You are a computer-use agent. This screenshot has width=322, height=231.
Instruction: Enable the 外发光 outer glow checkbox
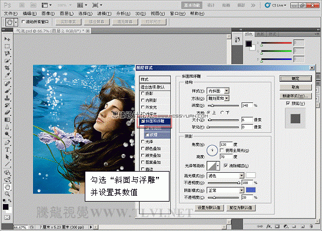[143, 107]
